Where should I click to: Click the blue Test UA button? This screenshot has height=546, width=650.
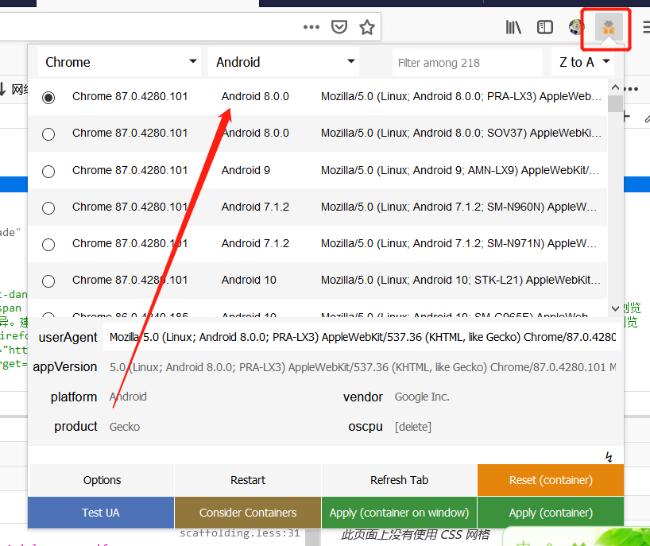(x=101, y=513)
